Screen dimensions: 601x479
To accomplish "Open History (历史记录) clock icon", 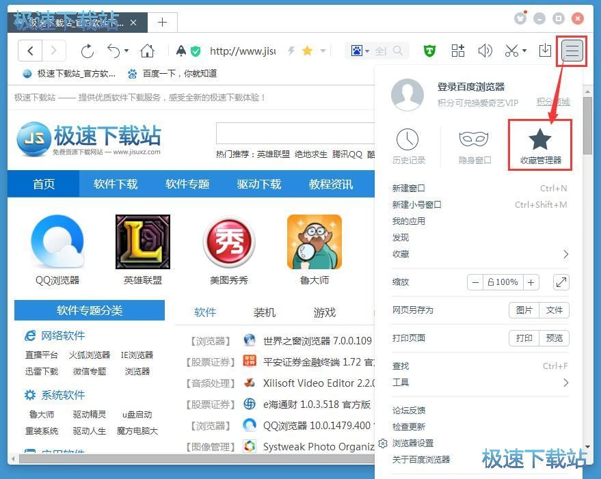I will tap(408, 146).
